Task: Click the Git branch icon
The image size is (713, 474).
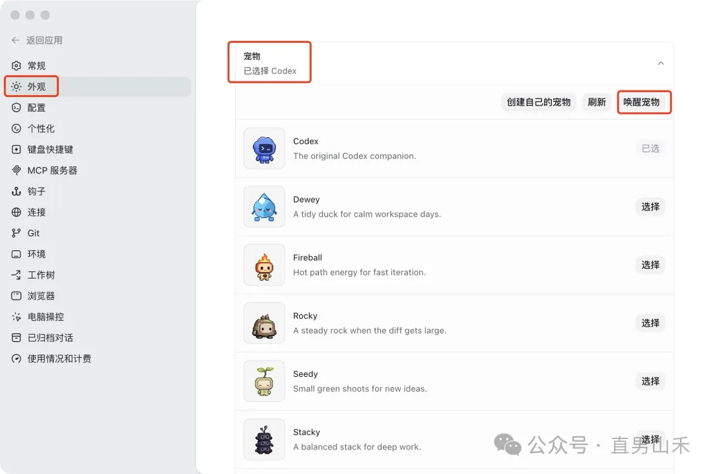Action: tap(17, 233)
